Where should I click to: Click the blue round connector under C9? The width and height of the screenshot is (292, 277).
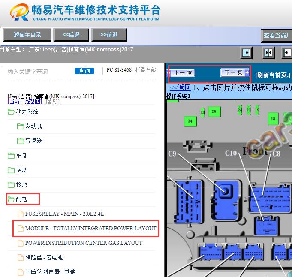pyautogui.click(x=225, y=191)
